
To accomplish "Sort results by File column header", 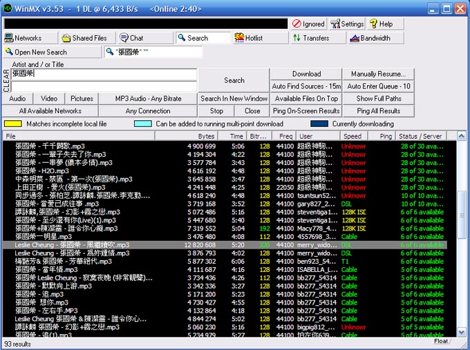I will (x=79, y=136).
